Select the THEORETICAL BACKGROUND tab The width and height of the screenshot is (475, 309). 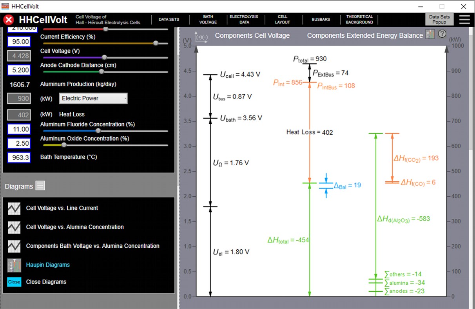click(x=359, y=19)
